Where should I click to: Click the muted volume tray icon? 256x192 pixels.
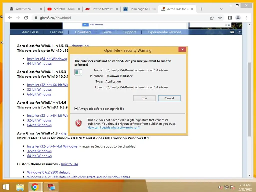pos(220,187)
